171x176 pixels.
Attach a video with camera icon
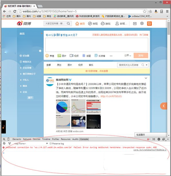(x=72, y=56)
